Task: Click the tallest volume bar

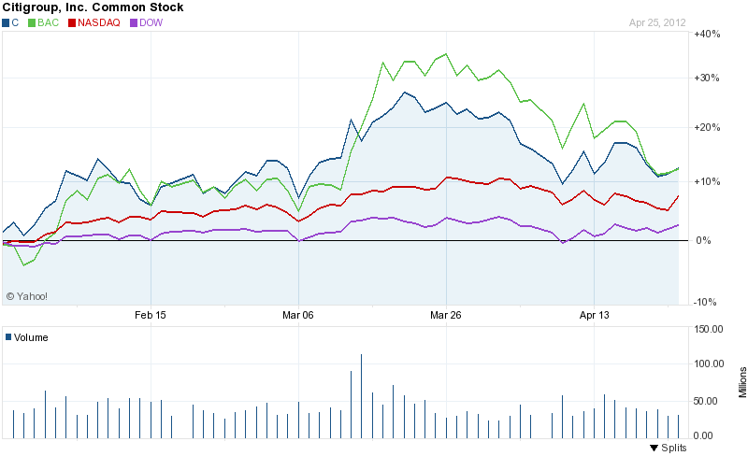Action: coord(361,395)
